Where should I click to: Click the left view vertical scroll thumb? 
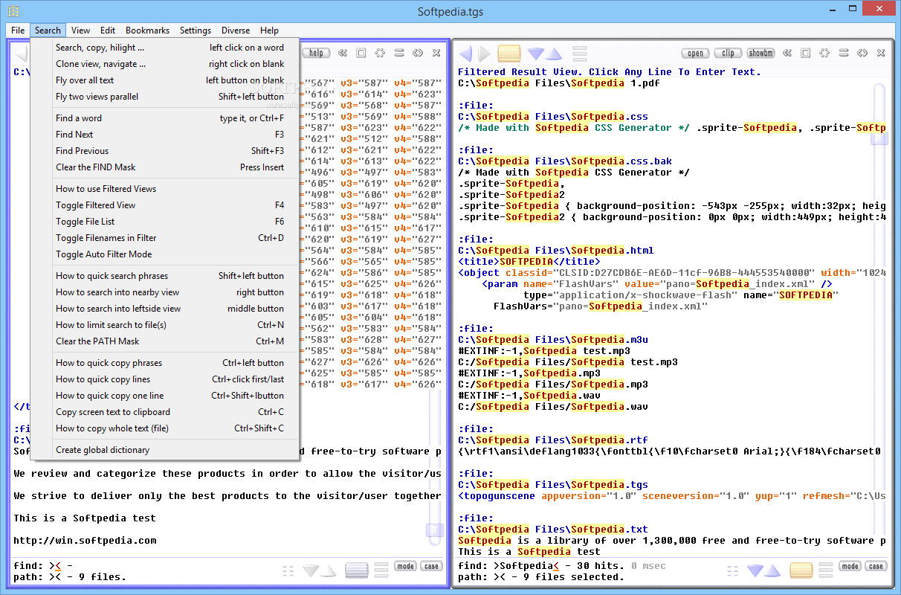435,530
